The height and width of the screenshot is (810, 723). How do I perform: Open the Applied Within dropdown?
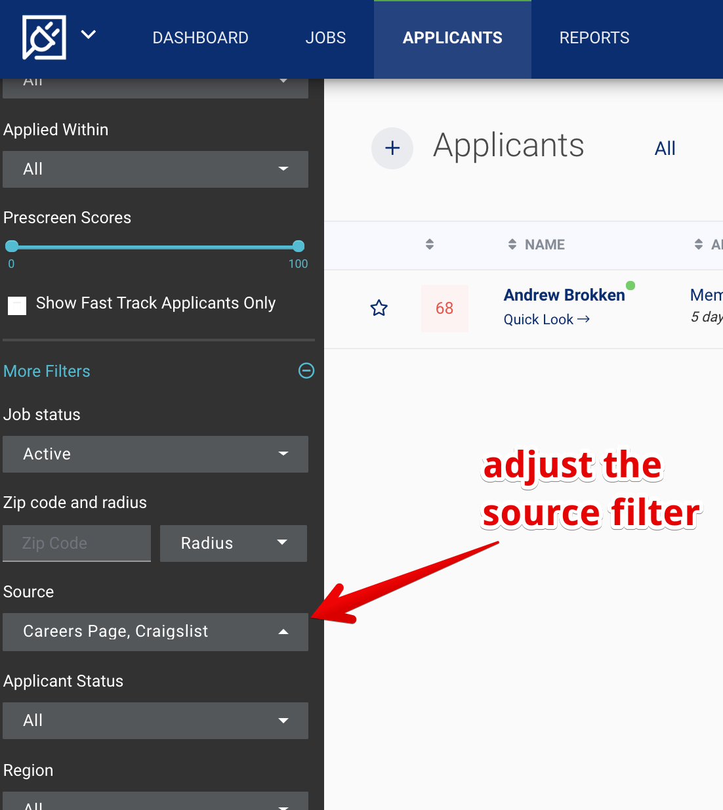pos(155,169)
